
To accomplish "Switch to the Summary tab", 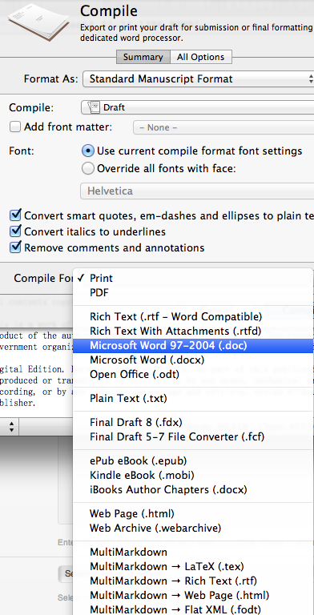I will (x=143, y=57).
